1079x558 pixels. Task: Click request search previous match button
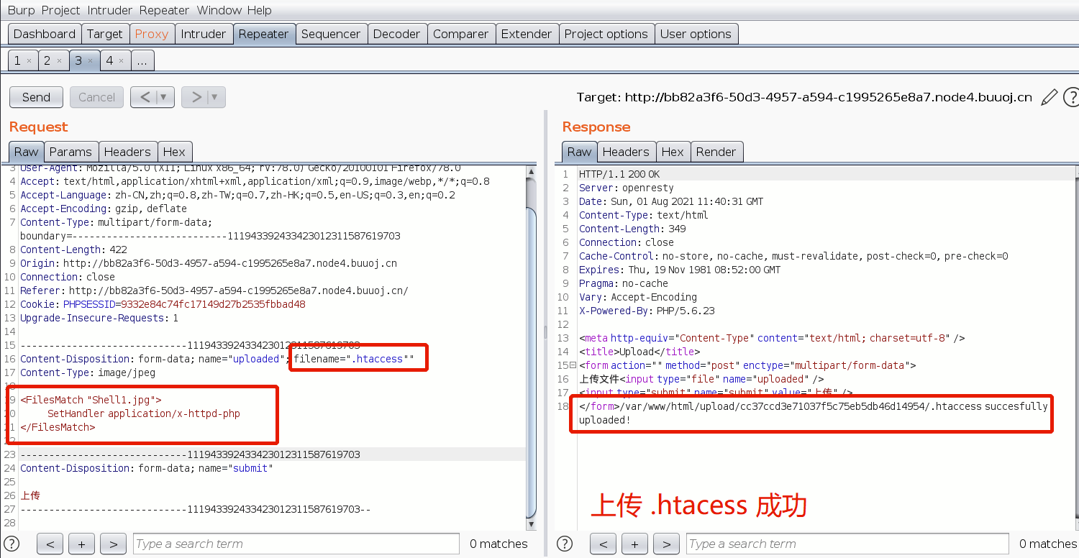[x=50, y=544]
